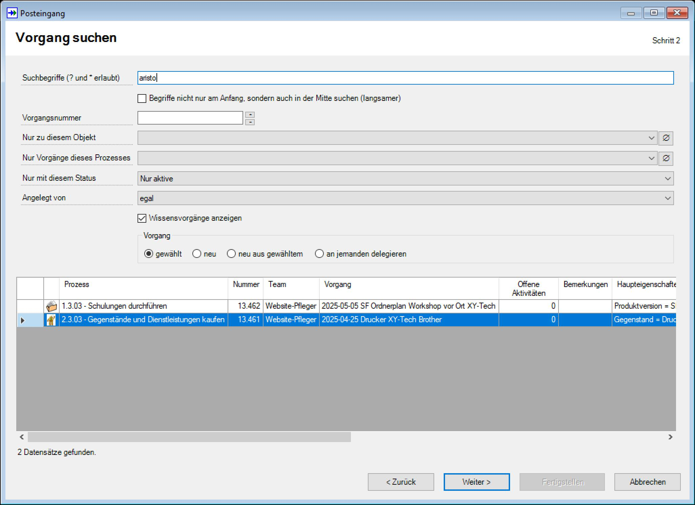Sort by the Nummer column header
Screen dimensions: 695x505
(246, 288)
